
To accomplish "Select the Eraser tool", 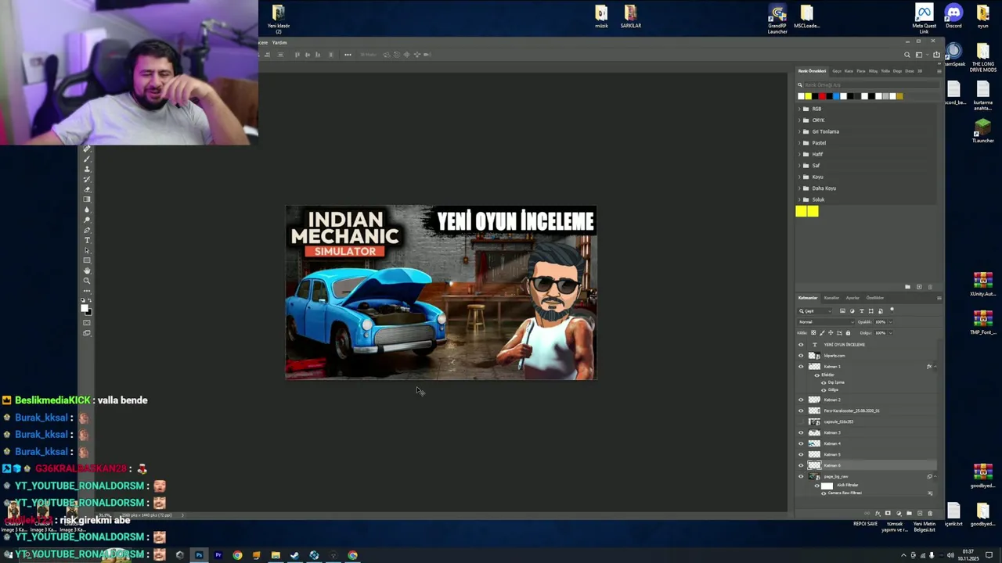I will coord(87,189).
